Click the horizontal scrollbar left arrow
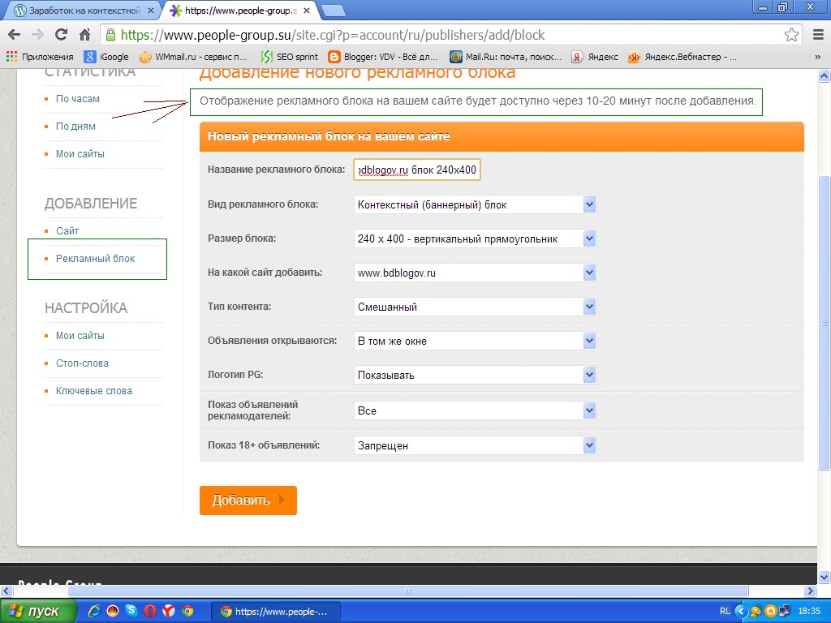Image resolution: width=831 pixels, height=623 pixels. pos(6,591)
